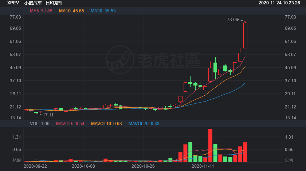This screenshot has width=306, height=171.
Task: Click the 17.11 low price annotation
Action: pos(48,115)
